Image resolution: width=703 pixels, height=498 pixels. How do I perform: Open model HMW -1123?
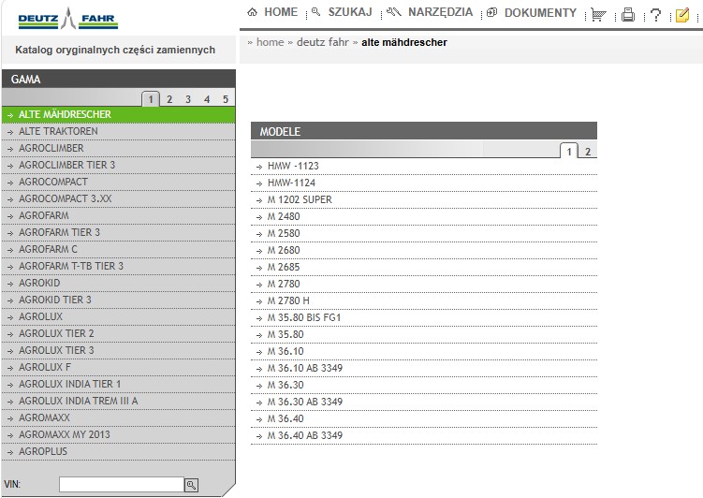point(424,167)
